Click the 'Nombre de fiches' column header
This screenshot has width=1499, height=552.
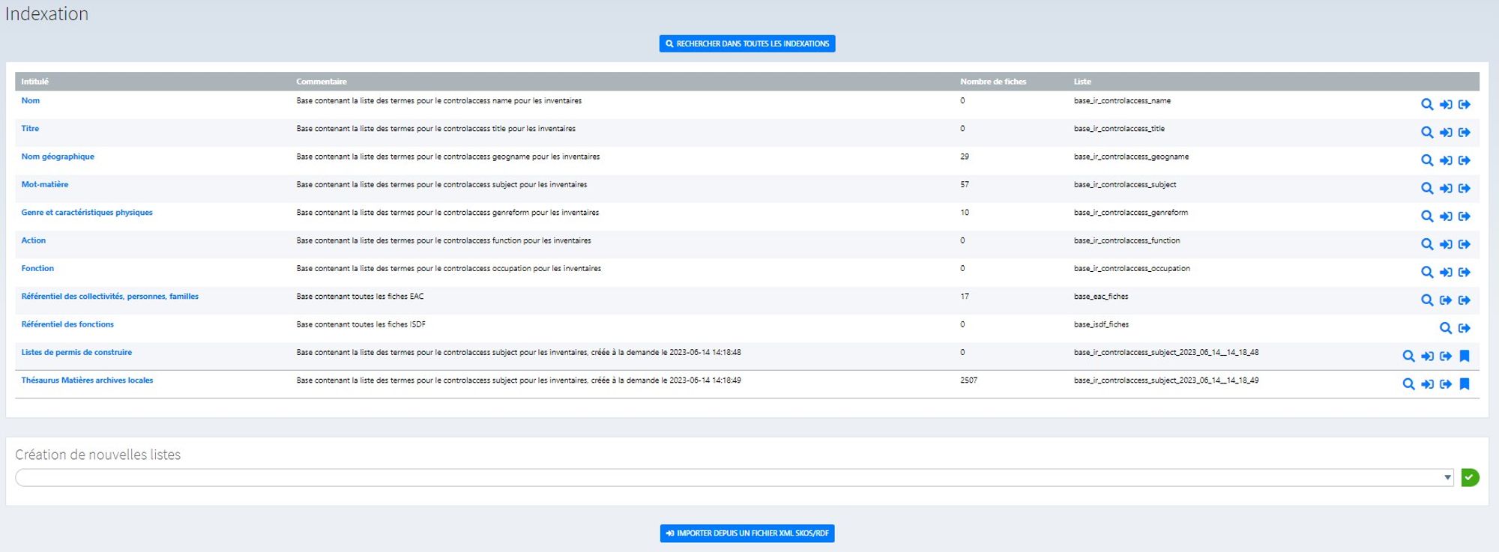tap(993, 82)
